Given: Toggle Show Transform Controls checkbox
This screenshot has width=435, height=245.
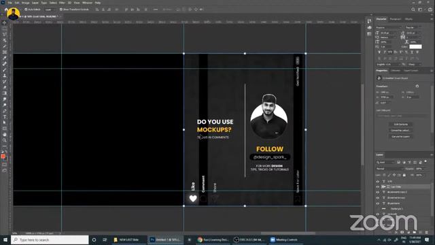Looking at the screenshot, I should (61, 10).
